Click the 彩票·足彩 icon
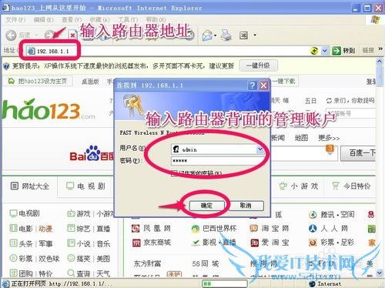Screen dimensions: 385x288 pyautogui.click(x=313, y=243)
